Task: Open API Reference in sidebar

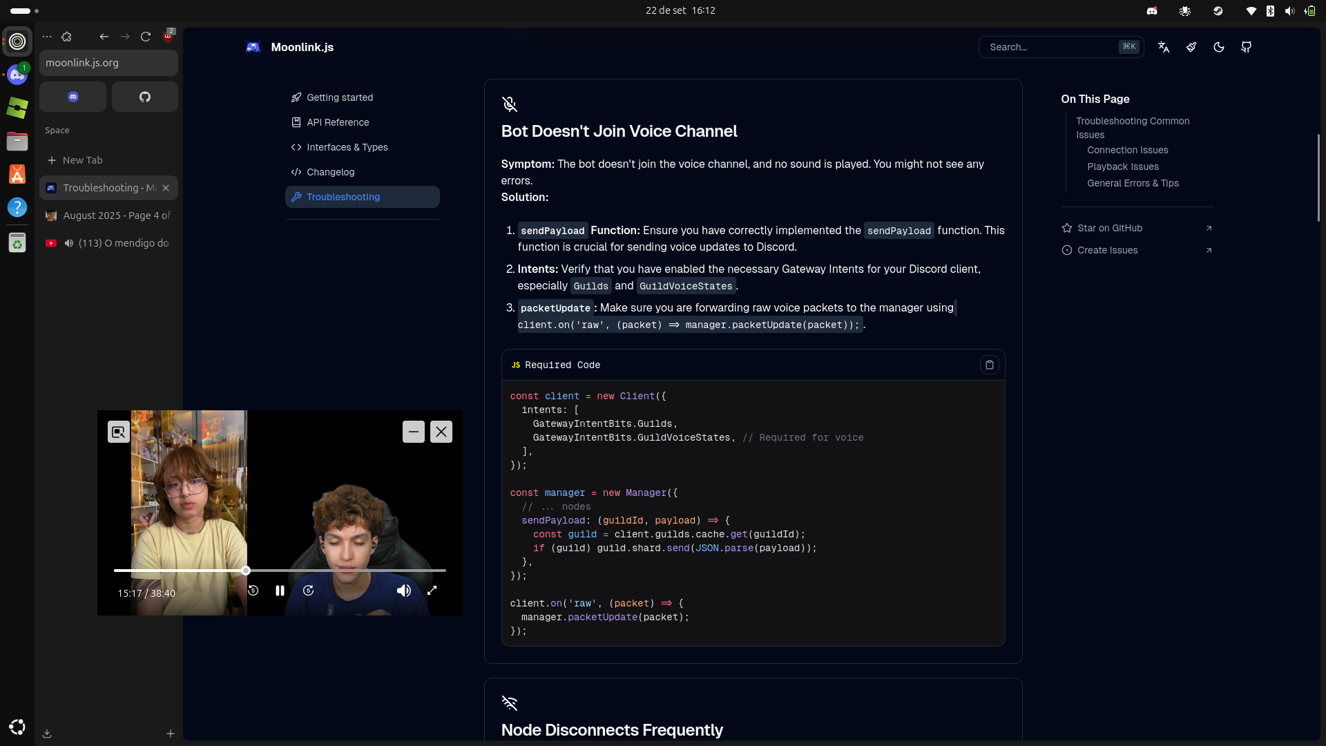Action: click(x=338, y=122)
